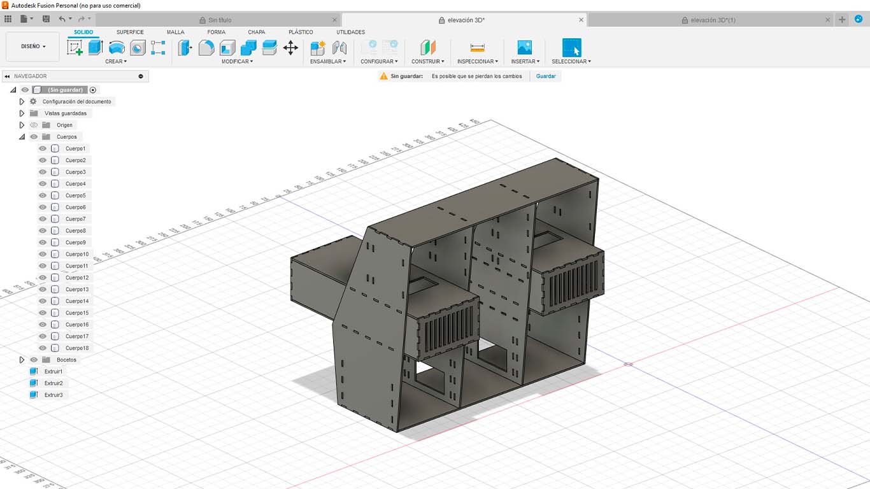Open the SELECCIONAR dropdown menu
The height and width of the screenshot is (489, 870).
pos(571,62)
